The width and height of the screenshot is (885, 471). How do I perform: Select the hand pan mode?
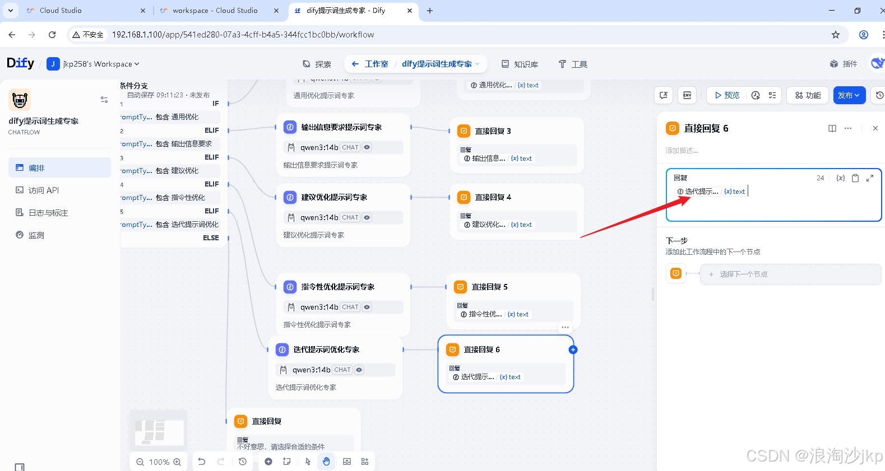tap(326, 461)
